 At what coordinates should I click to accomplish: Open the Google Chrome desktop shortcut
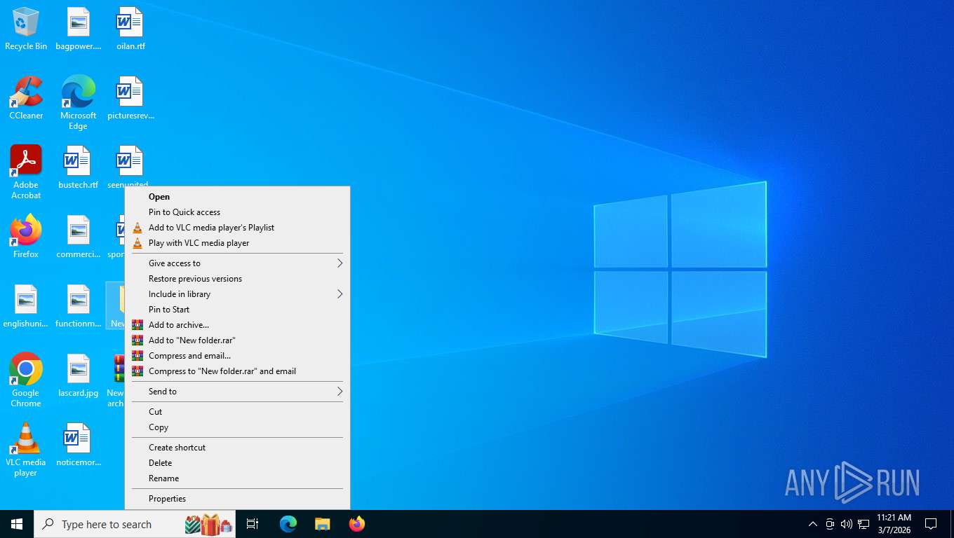[26, 380]
